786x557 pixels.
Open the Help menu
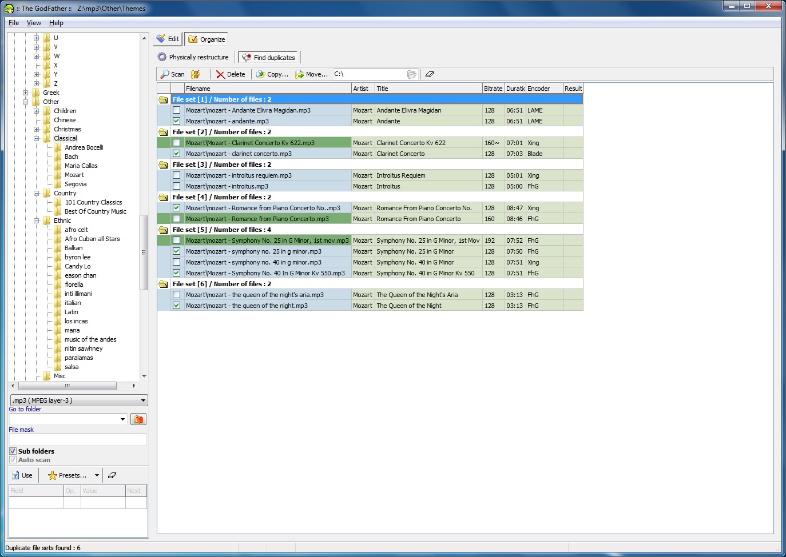56,23
